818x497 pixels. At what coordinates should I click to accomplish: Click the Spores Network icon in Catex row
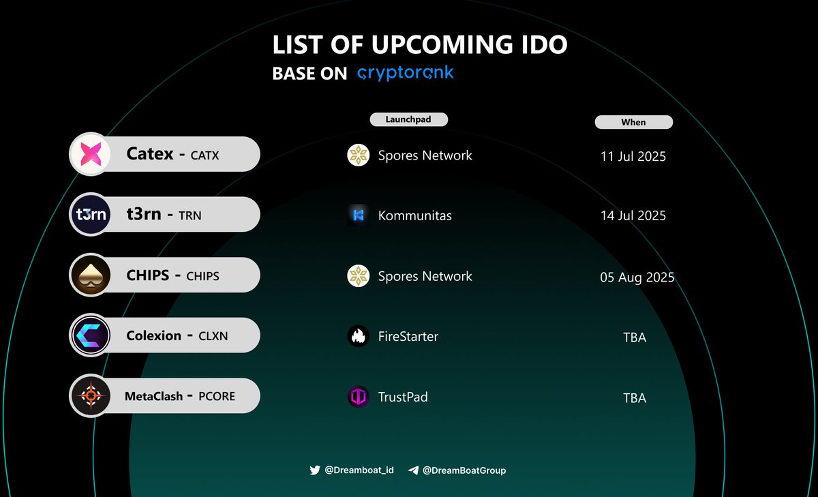(x=358, y=155)
